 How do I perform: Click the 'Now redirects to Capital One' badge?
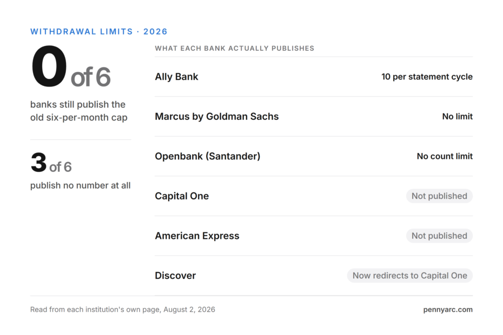[409, 276]
